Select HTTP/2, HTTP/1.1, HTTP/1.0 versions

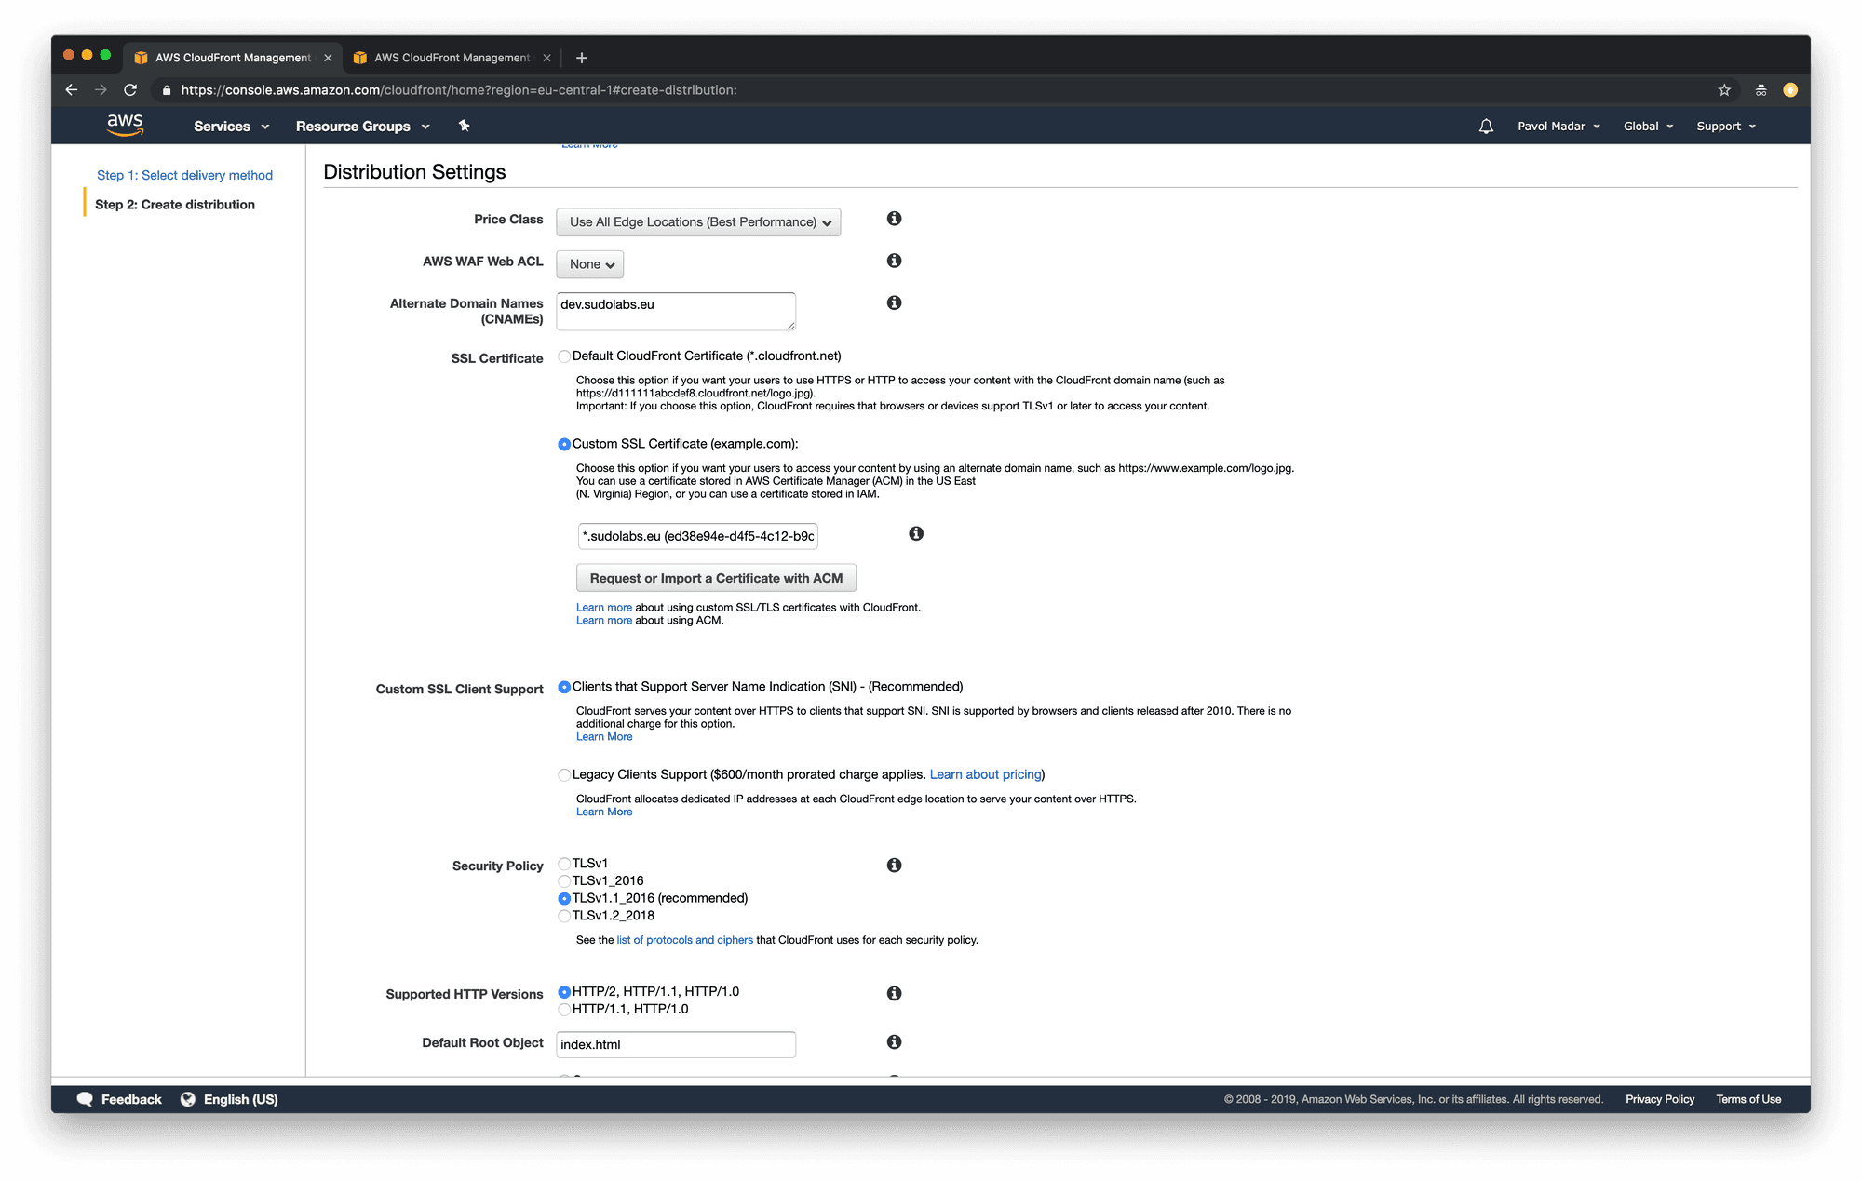point(564,992)
